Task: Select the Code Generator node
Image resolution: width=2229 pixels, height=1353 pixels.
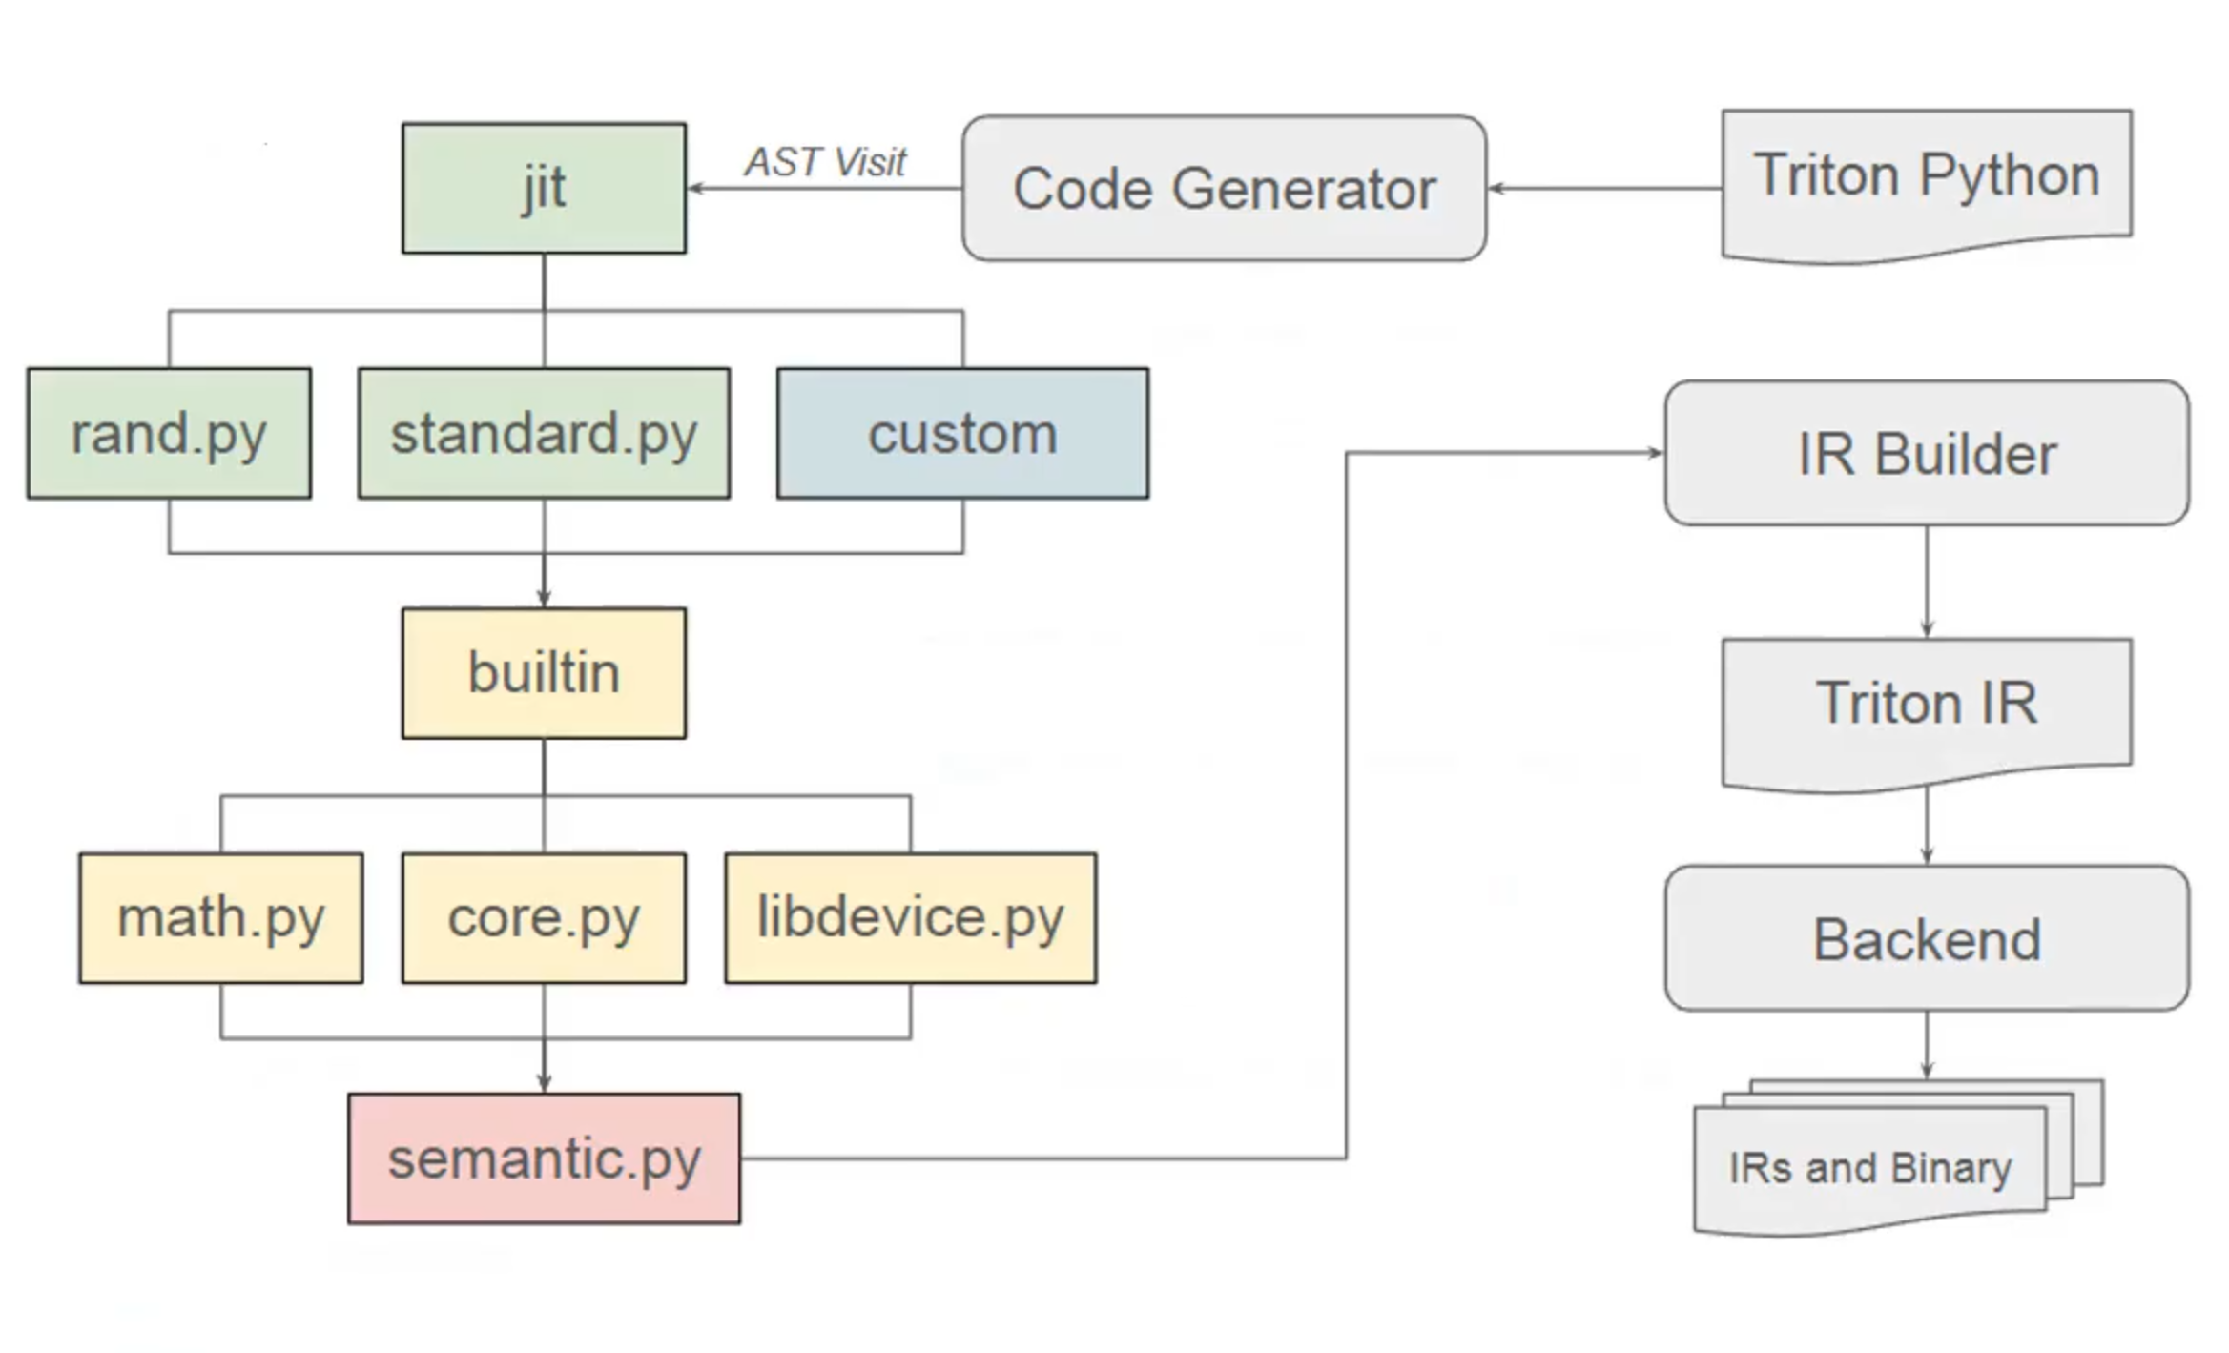Action: 1224,188
